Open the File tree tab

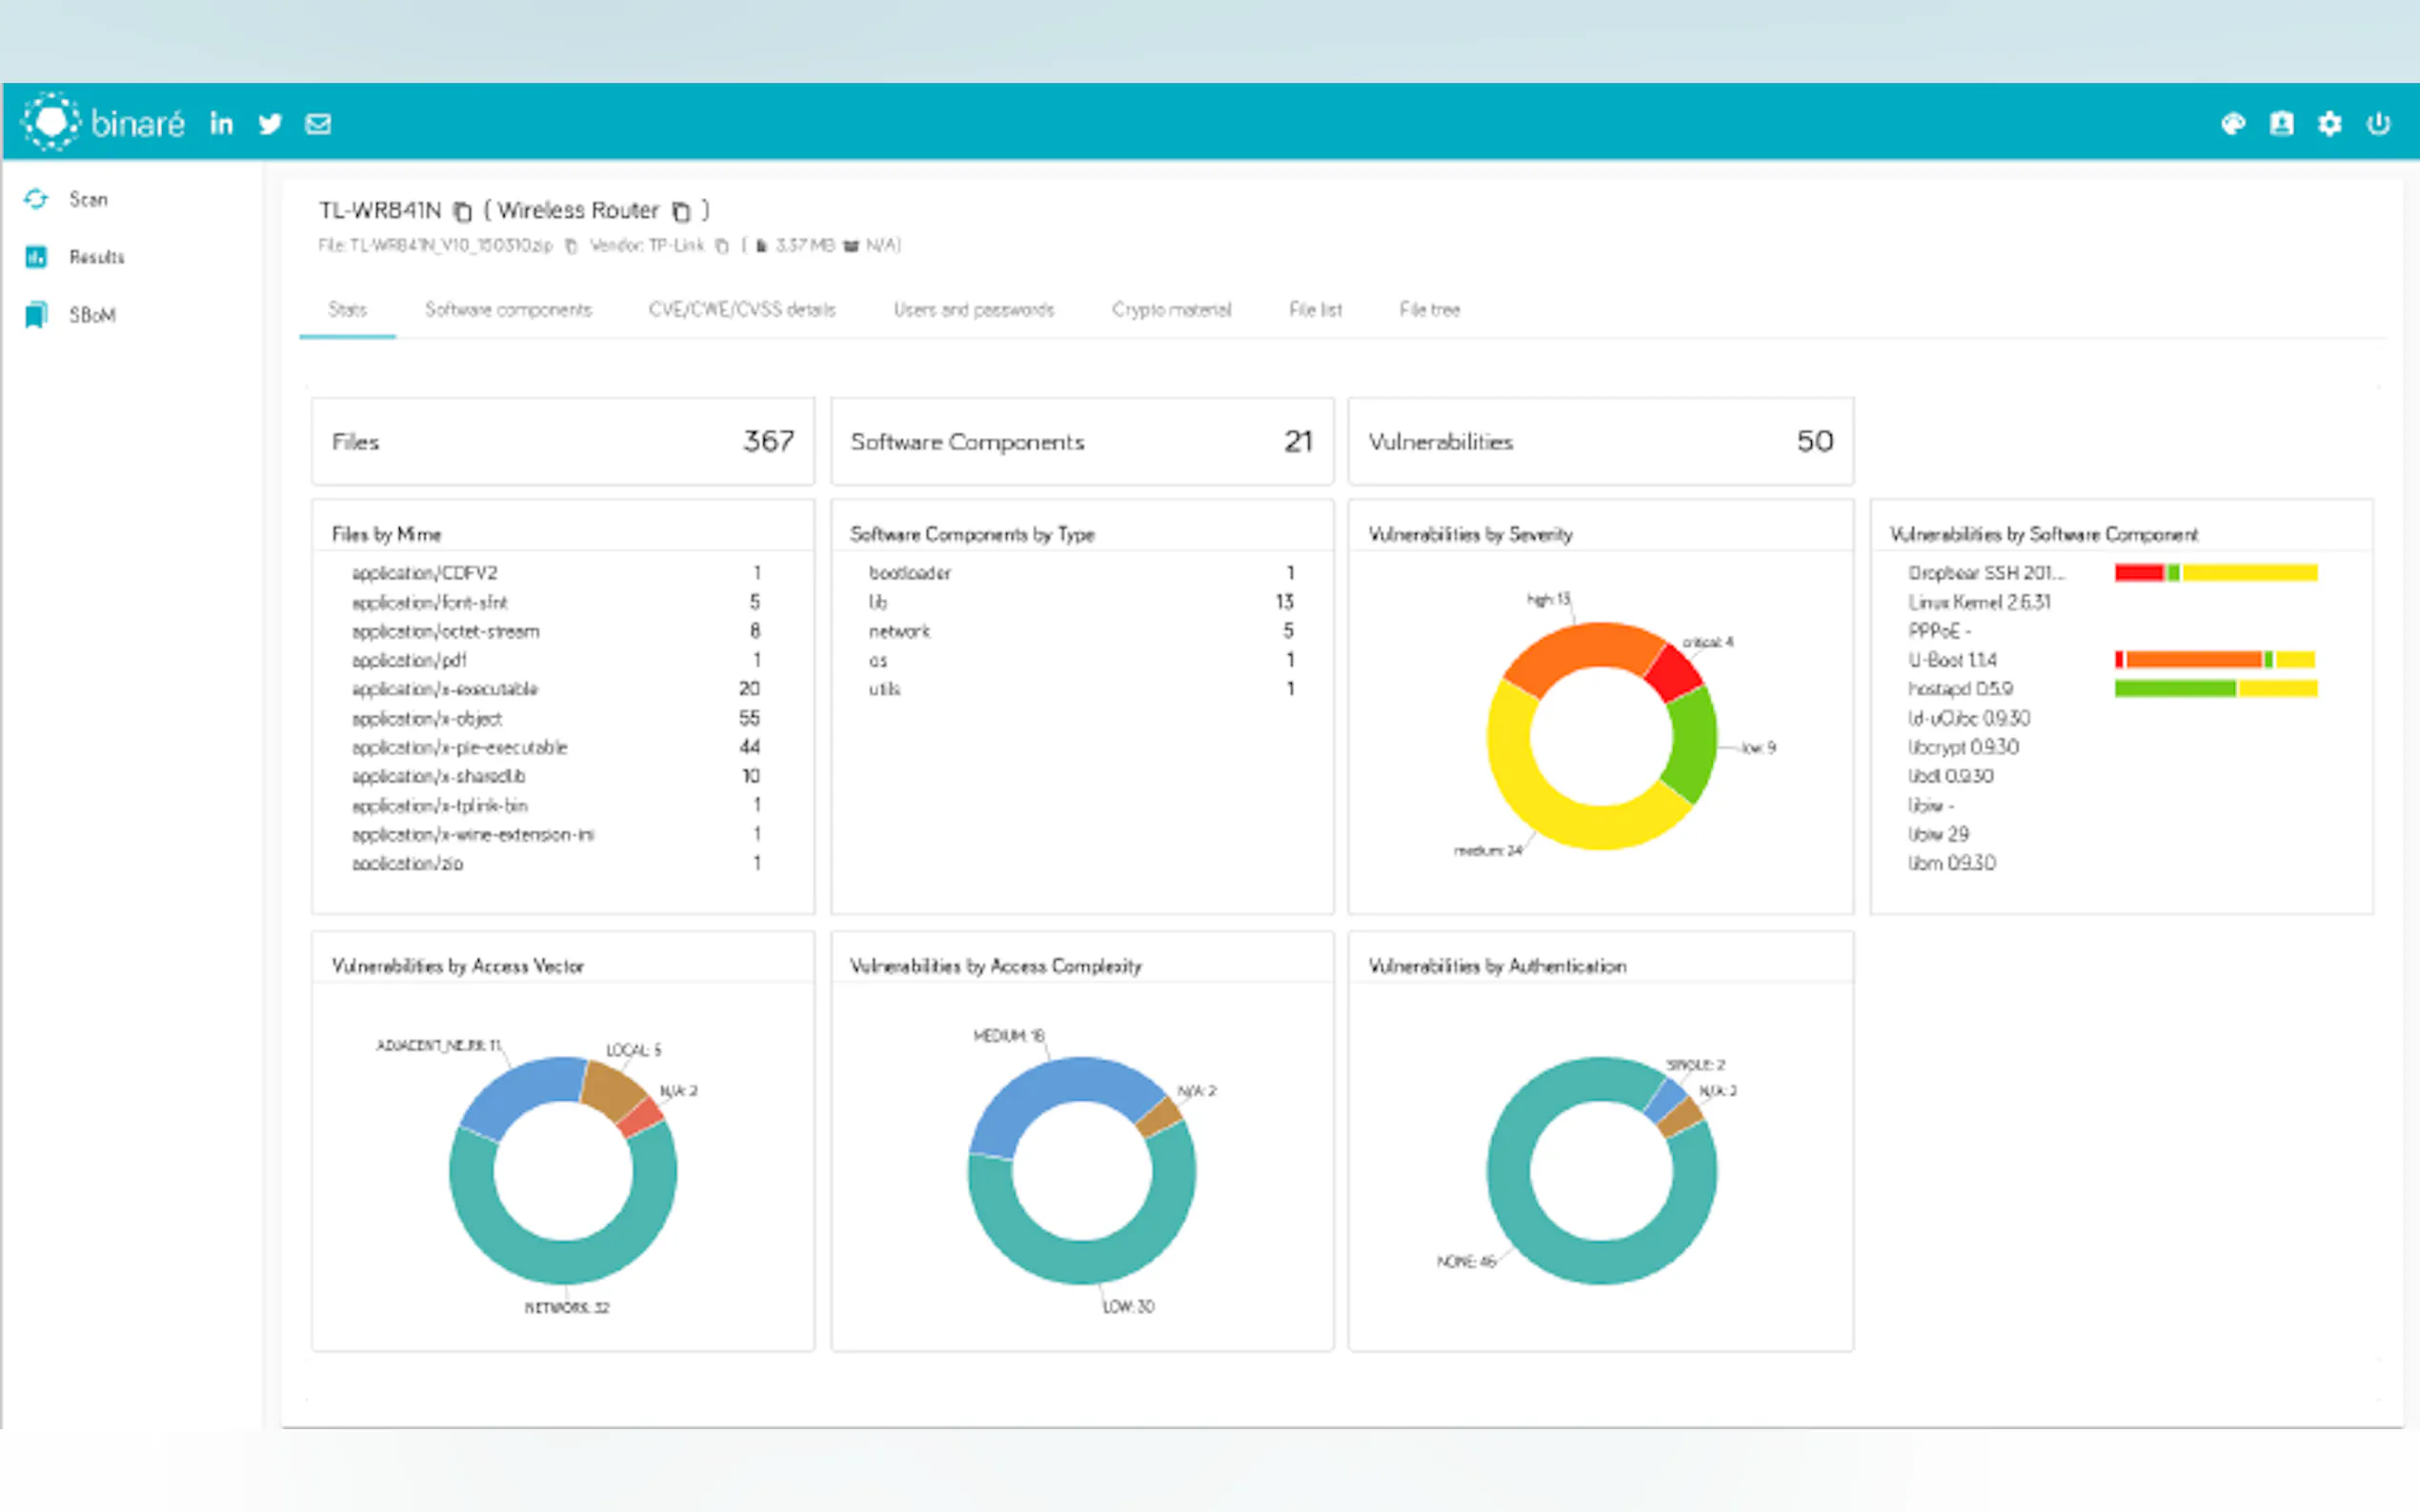(1429, 310)
